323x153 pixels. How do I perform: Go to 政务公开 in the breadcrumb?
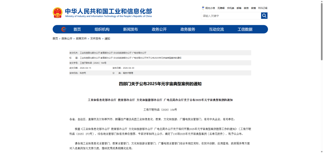click(67, 39)
